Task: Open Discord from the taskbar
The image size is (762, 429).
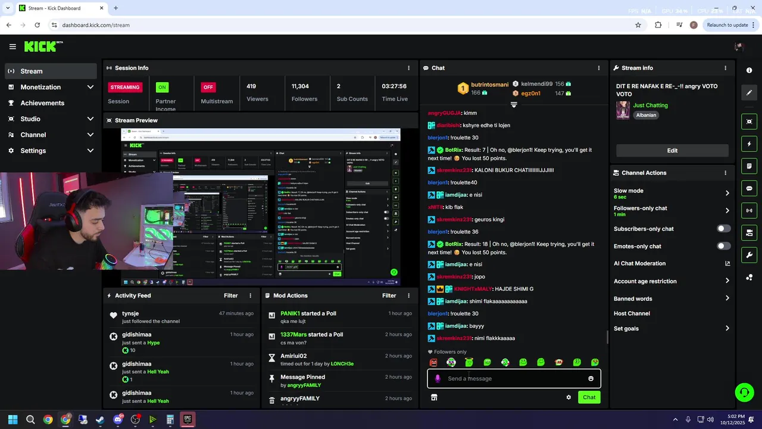Action: coord(118,419)
